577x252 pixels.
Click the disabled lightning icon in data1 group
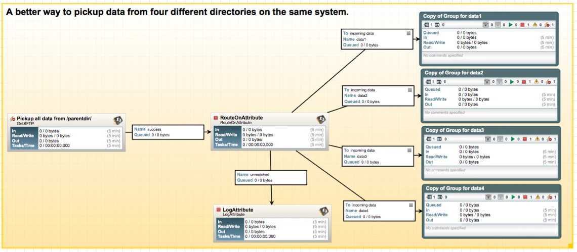548,25
